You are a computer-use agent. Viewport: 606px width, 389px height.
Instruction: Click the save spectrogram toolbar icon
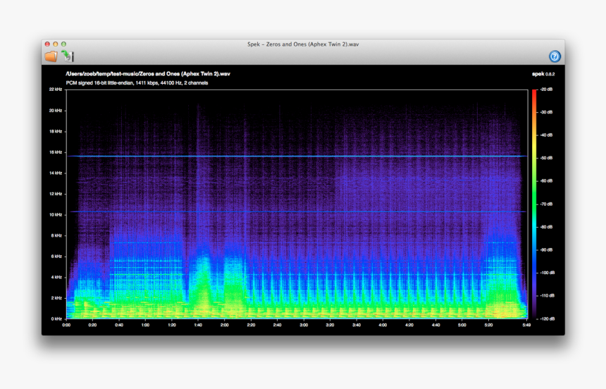pyautogui.click(x=68, y=56)
